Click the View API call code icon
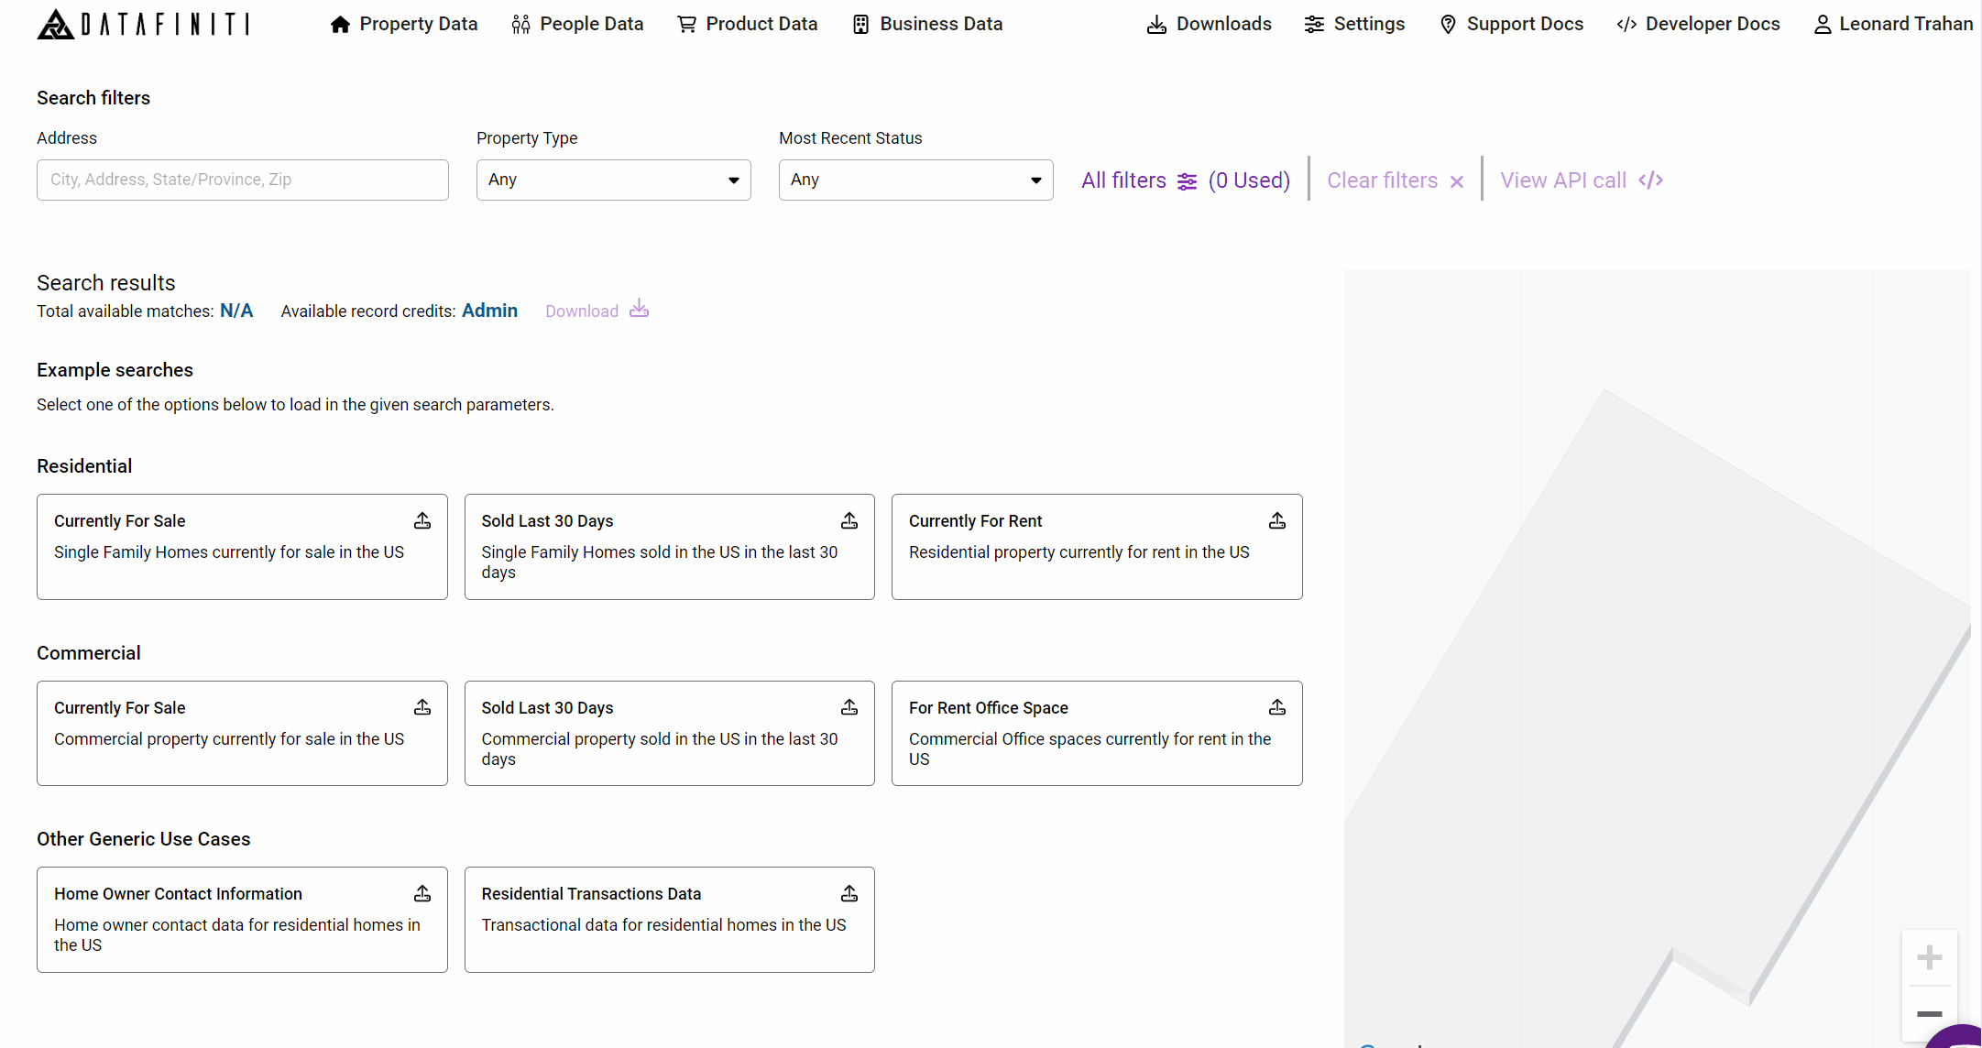Image resolution: width=1982 pixels, height=1048 pixels. pyautogui.click(x=1650, y=180)
